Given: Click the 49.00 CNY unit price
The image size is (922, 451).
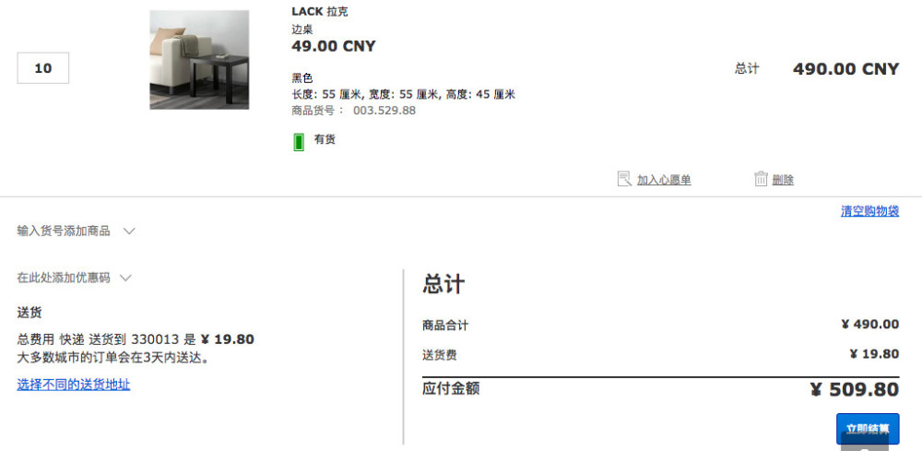Looking at the screenshot, I should pyautogui.click(x=334, y=46).
